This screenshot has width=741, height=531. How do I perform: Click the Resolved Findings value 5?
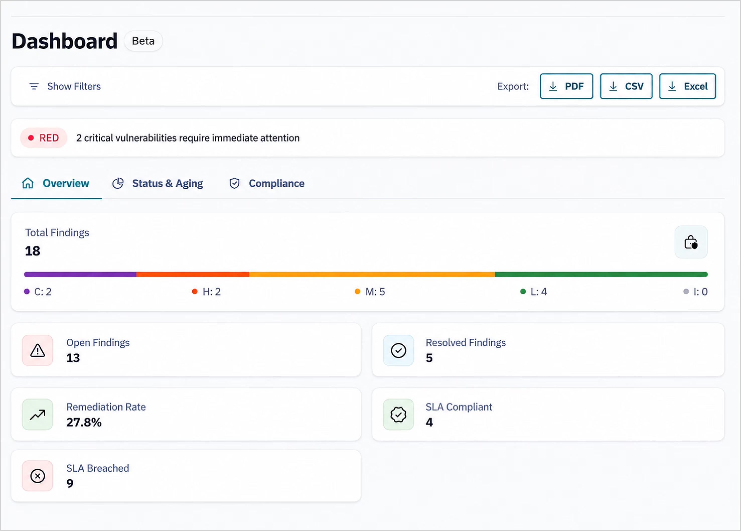(429, 358)
